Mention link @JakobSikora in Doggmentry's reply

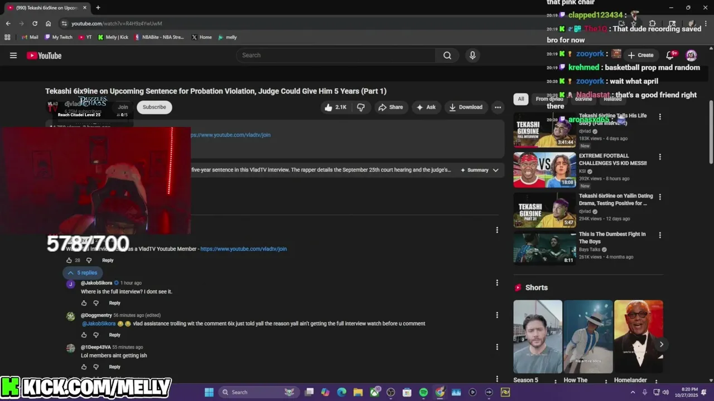99,324
